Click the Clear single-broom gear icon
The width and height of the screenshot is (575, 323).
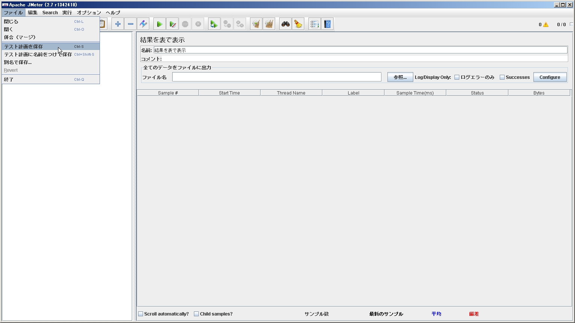[256, 24]
